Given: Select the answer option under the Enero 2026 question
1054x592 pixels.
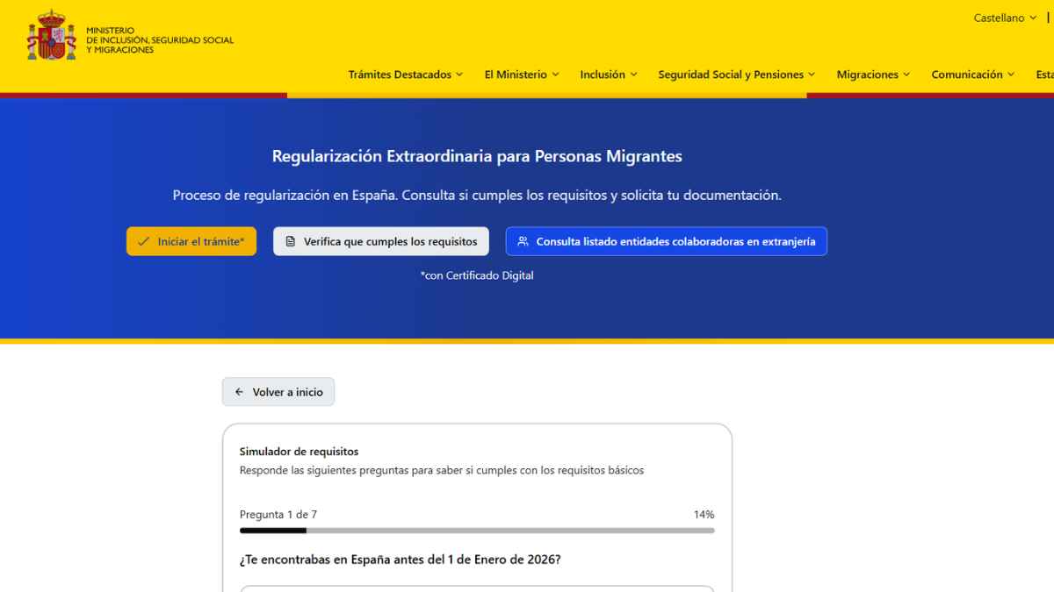Looking at the screenshot, I should click(x=476, y=588).
